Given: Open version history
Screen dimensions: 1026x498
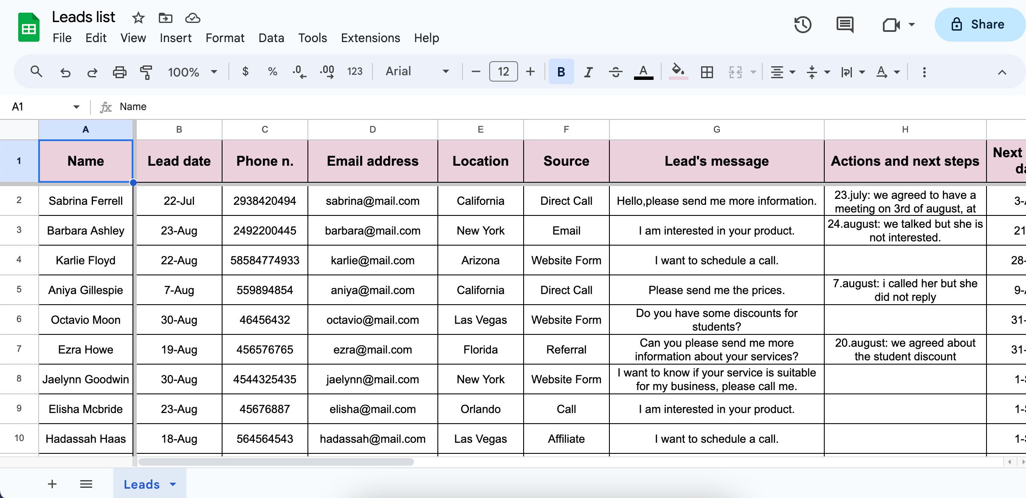Looking at the screenshot, I should point(803,25).
